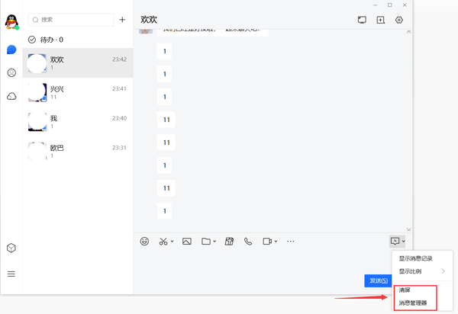
Task: Click the message history clock icon
Action: click(x=395, y=241)
